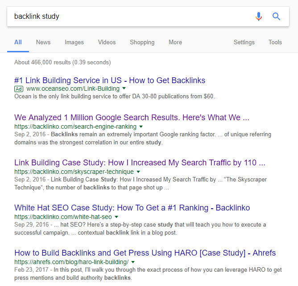Open the search Settings menu
This screenshot has height=286, width=298.
(x=244, y=42)
